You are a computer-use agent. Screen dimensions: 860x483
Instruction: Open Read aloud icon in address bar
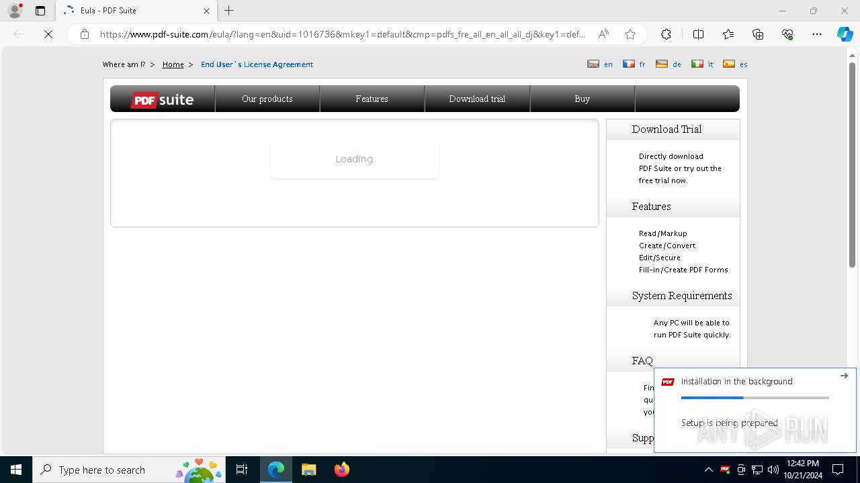(603, 34)
